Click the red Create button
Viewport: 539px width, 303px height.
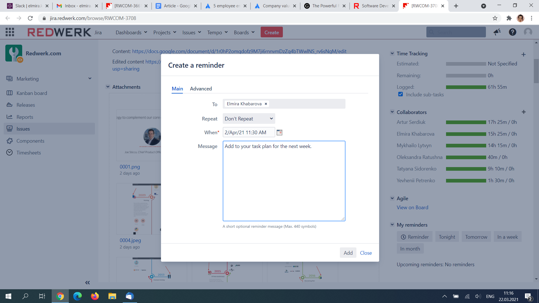[x=272, y=32]
